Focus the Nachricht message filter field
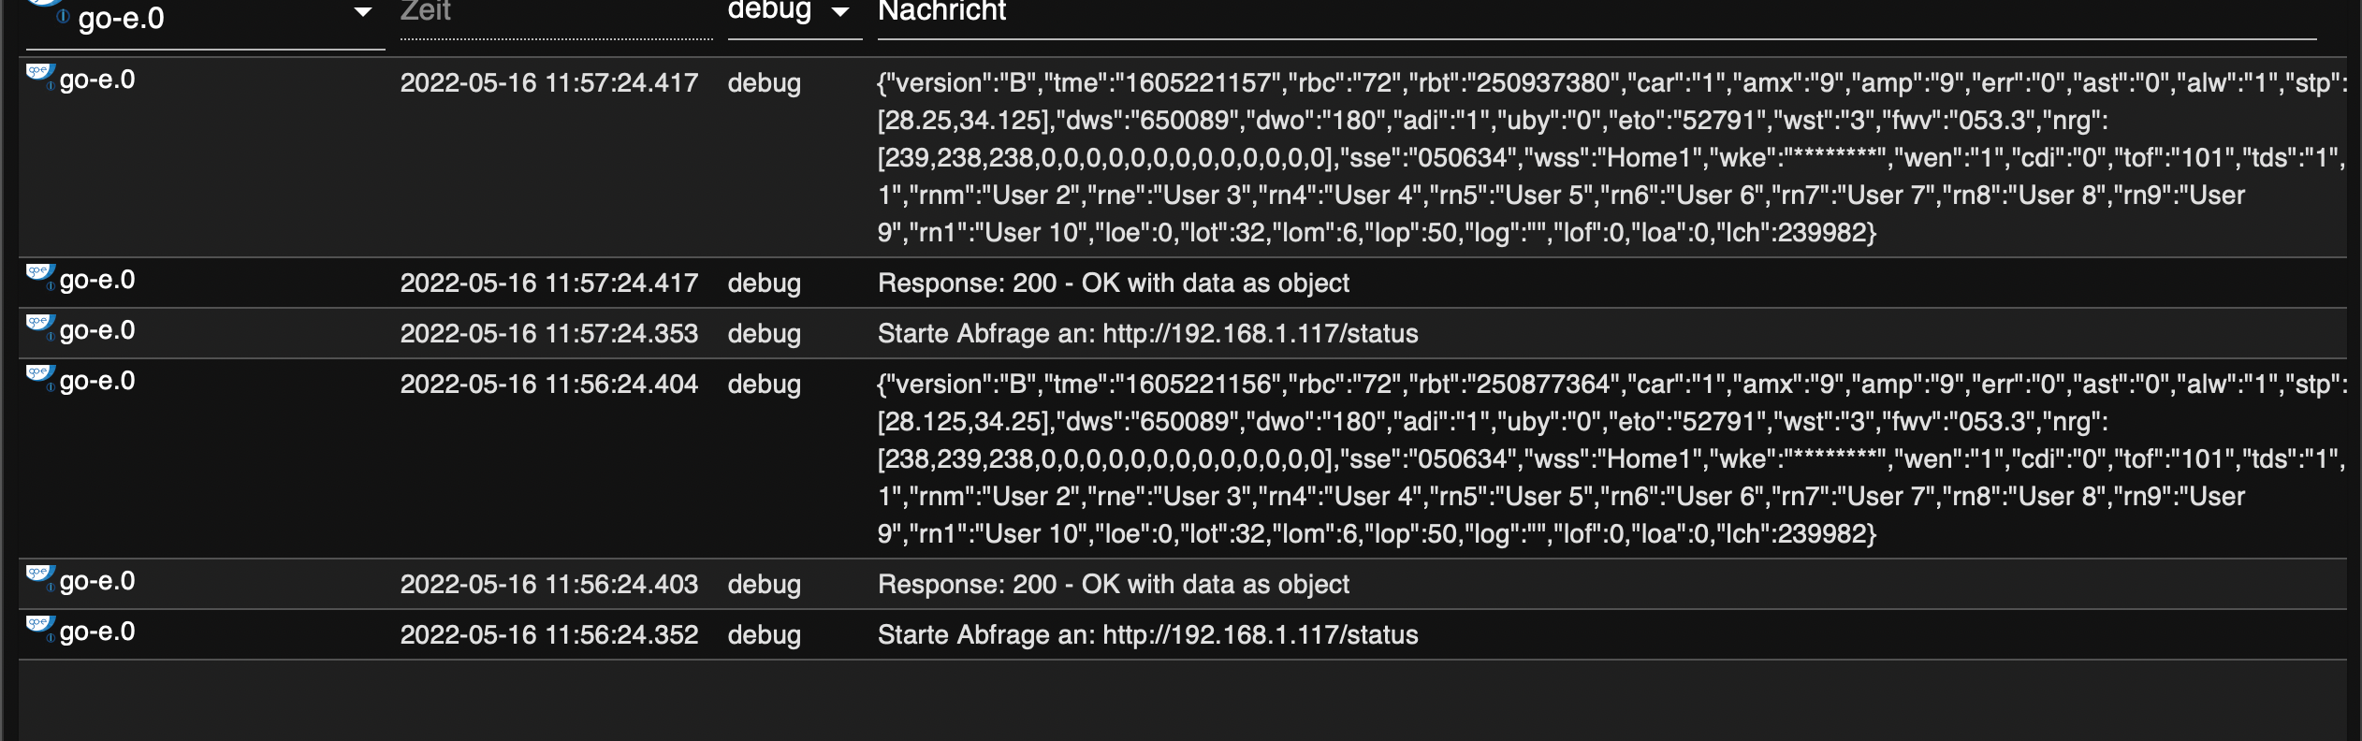 1591,13
